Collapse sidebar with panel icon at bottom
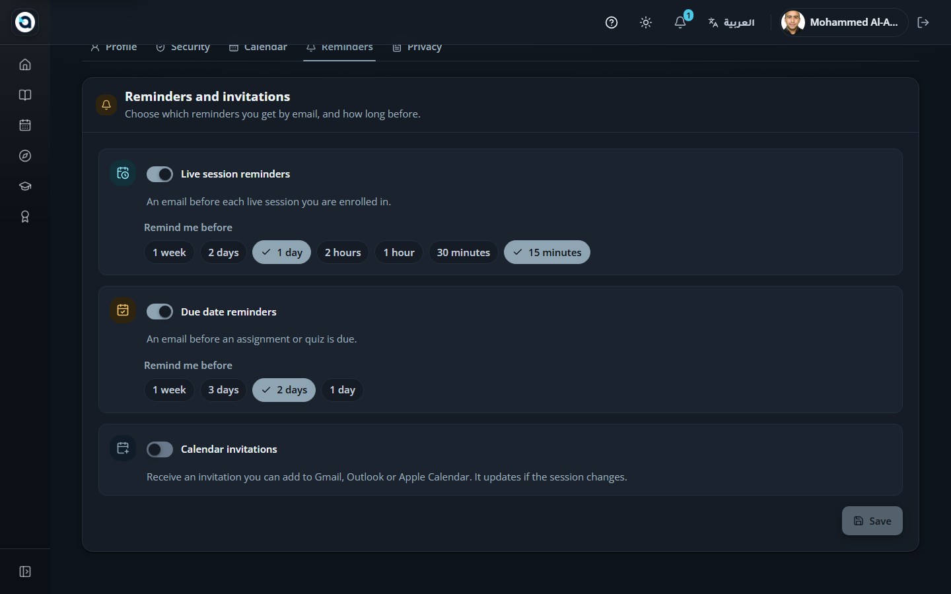This screenshot has width=951, height=594. coord(25,572)
